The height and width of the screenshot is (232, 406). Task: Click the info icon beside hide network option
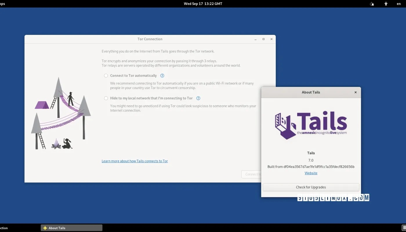coord(198,98)
